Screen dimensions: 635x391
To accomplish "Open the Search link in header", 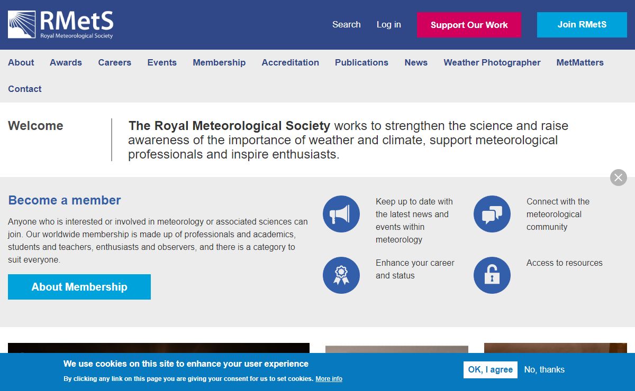I will click(x=347, y=24).
